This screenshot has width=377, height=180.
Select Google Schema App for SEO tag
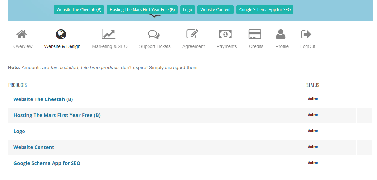265,10
